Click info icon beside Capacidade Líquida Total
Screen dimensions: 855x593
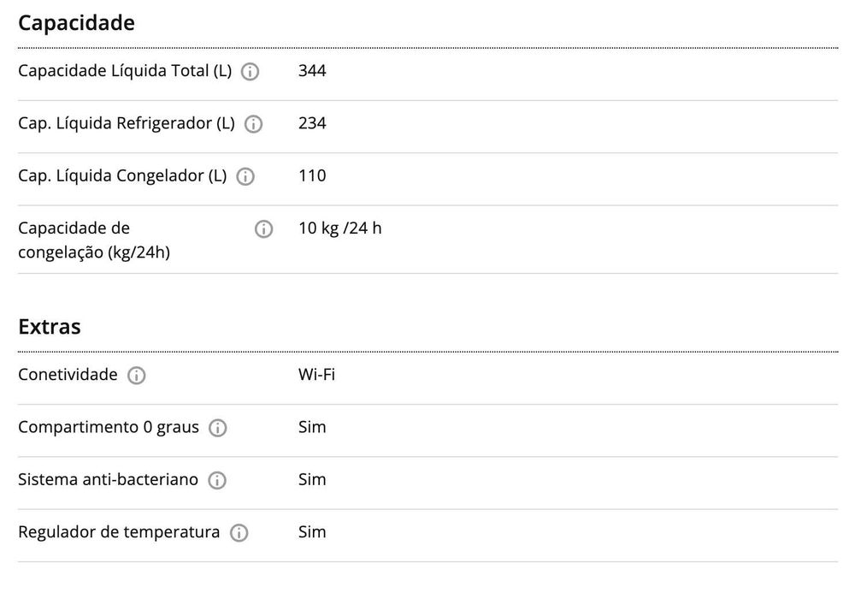pos(251,72)
